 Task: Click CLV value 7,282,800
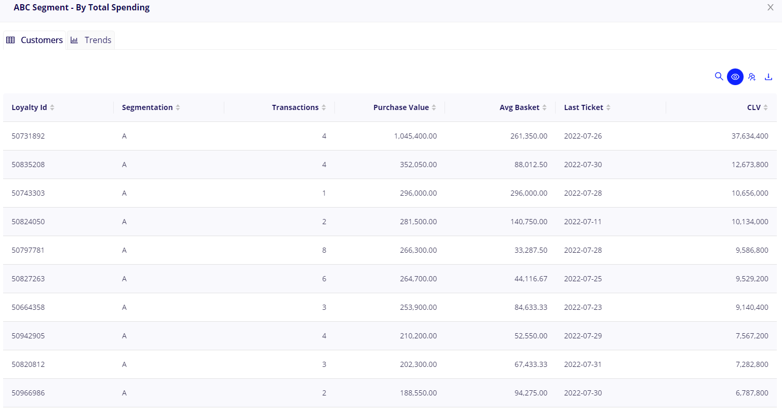point(752,364)
